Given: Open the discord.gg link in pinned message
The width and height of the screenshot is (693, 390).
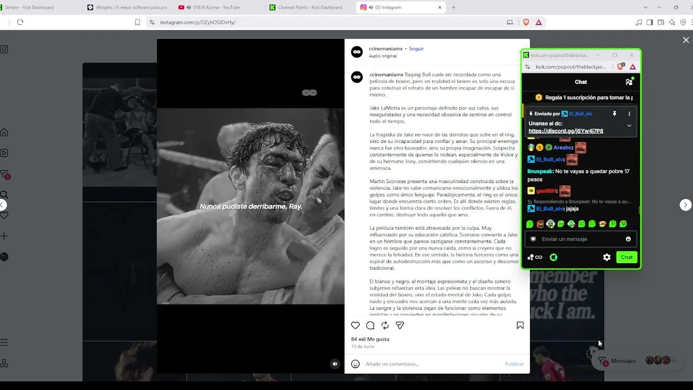Looking at the screenshot, I should coord(566,131).
